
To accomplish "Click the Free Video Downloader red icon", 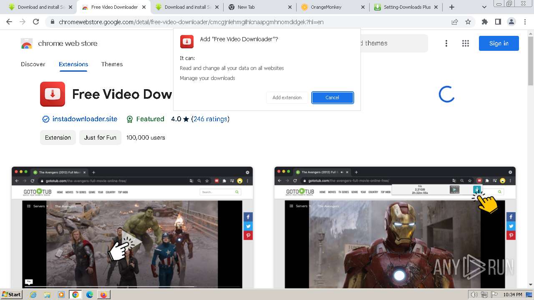I will click(53, 94).
